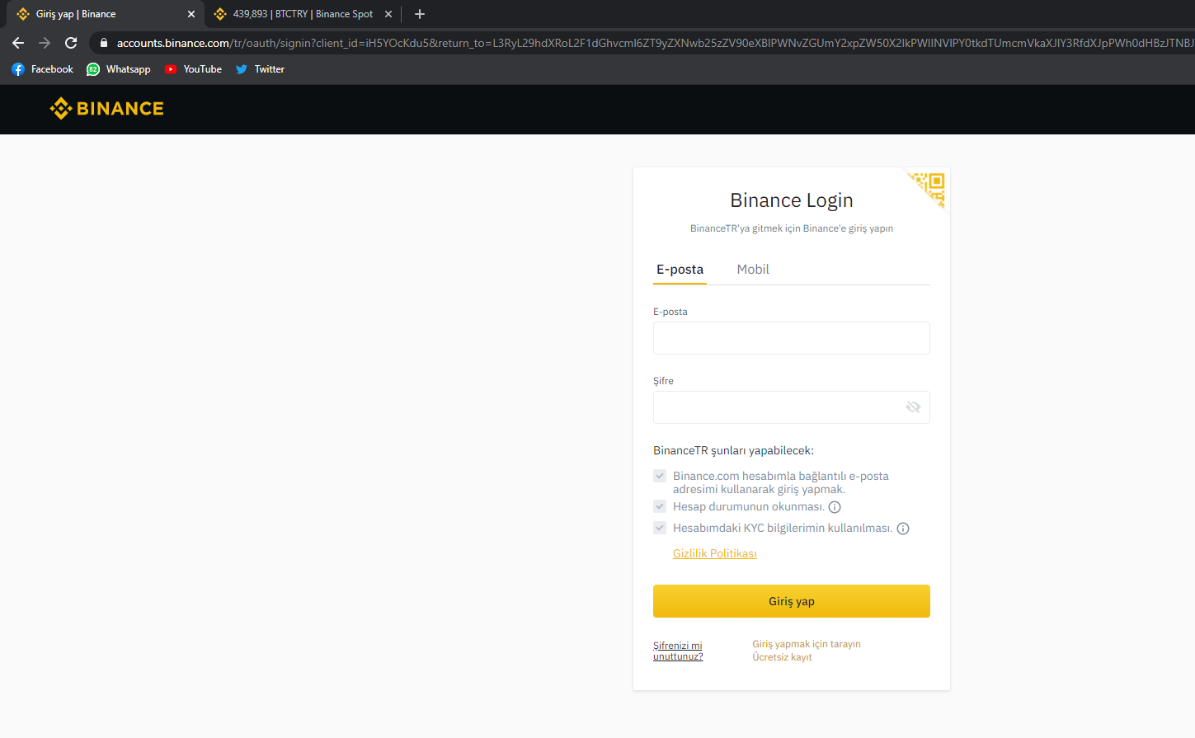Go forward in browser history
1195x738 pixels.
45,43
